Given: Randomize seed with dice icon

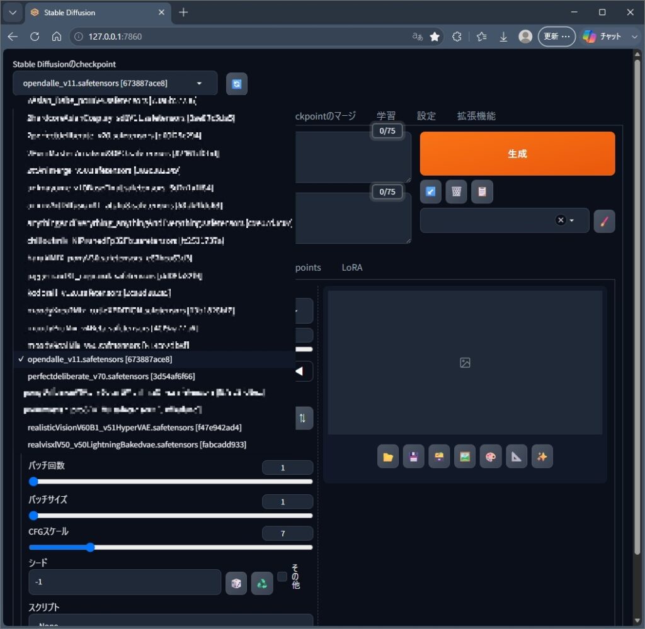Looking at the screenshot, I should point(236,584).
